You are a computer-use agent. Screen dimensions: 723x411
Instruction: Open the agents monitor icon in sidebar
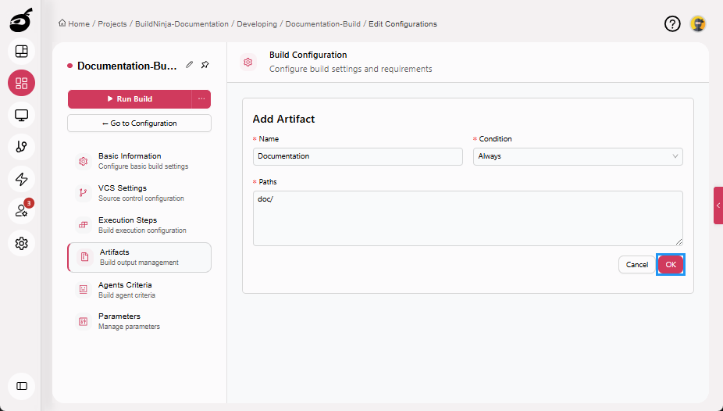pyautogui.click(x=22, y=115)
